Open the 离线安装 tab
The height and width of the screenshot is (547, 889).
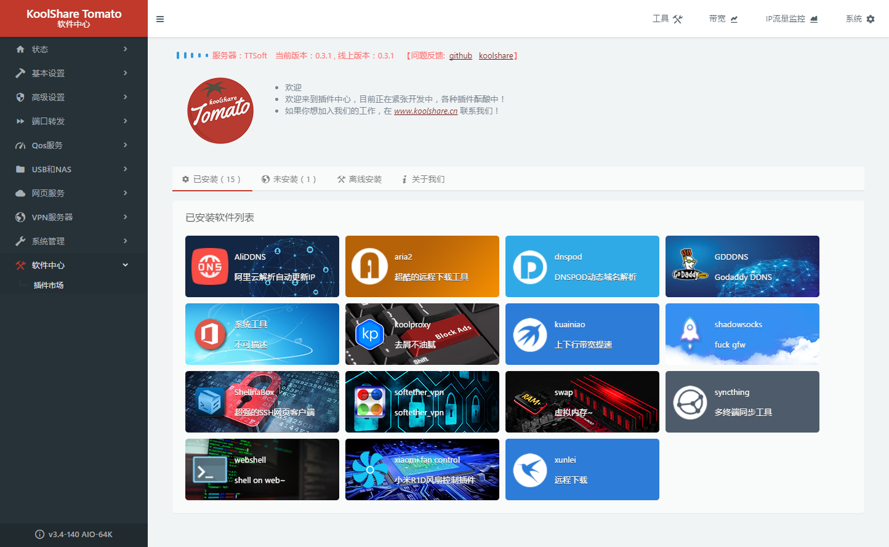(360, 179)
